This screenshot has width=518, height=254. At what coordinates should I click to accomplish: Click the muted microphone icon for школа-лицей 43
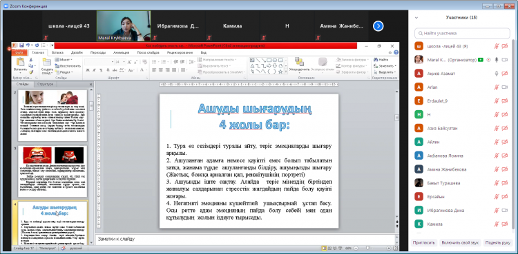click(496, 46)
